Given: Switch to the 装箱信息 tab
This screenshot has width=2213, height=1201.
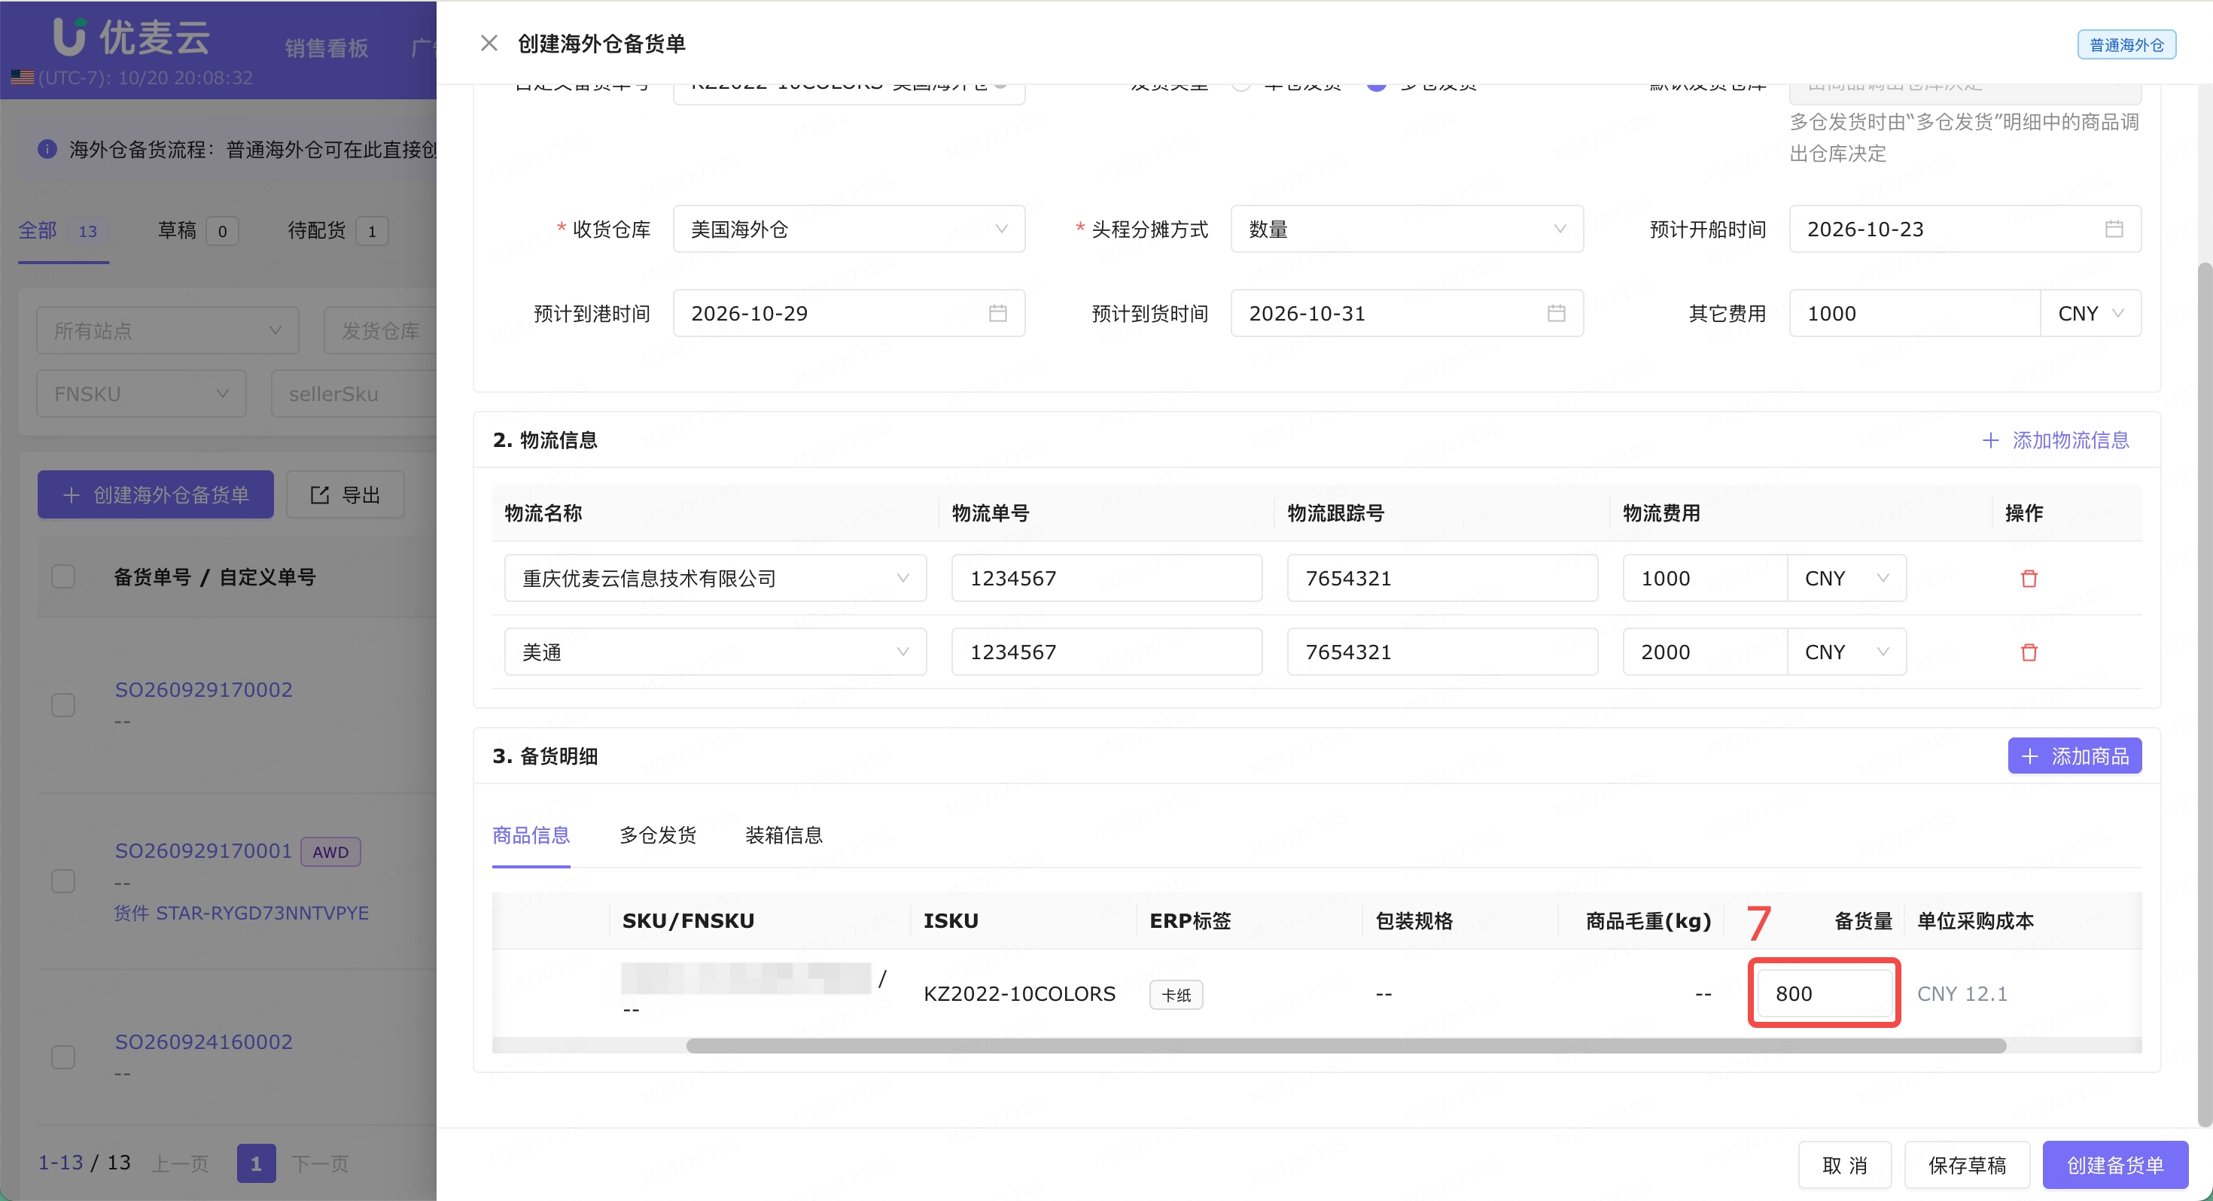Looking at the screenshot, I should point(784,835).
